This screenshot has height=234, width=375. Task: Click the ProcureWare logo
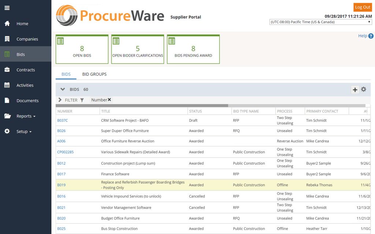[x=110, y=15]
